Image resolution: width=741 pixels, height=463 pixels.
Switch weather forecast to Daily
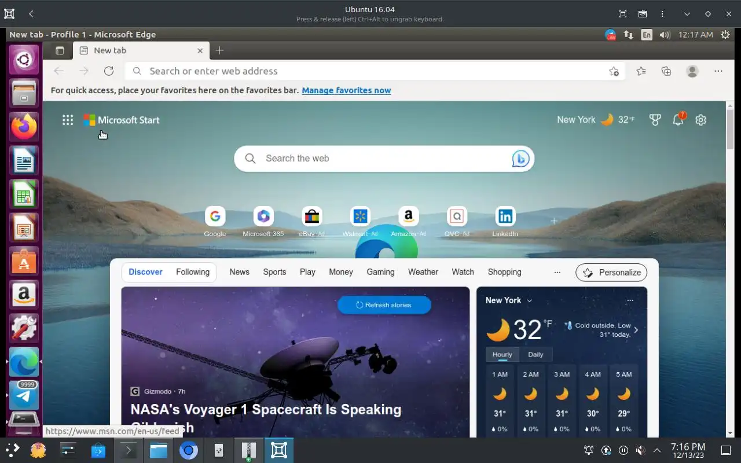(535, 354)
